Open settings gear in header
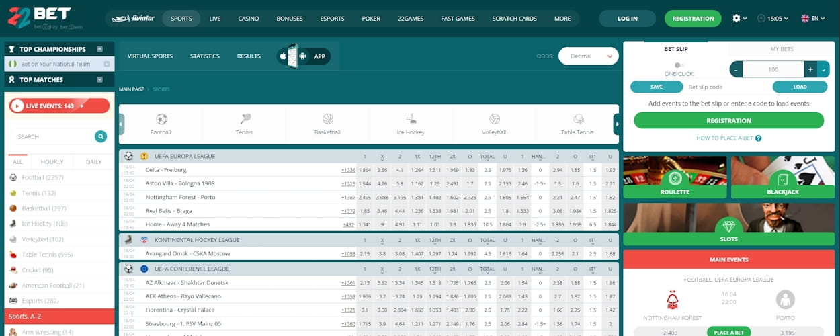 coord(736,18)
